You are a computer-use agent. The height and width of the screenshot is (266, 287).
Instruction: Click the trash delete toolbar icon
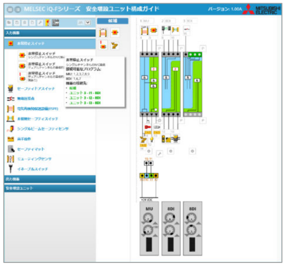[x=25, y=23]
